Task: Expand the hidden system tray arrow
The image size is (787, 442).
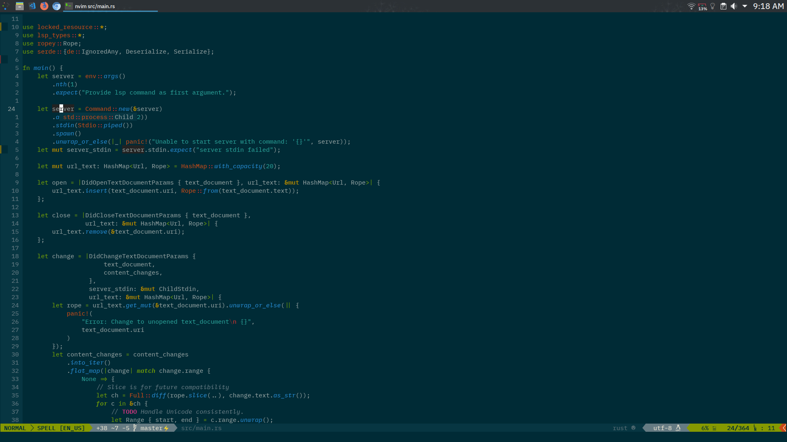Action: (745, 6)
